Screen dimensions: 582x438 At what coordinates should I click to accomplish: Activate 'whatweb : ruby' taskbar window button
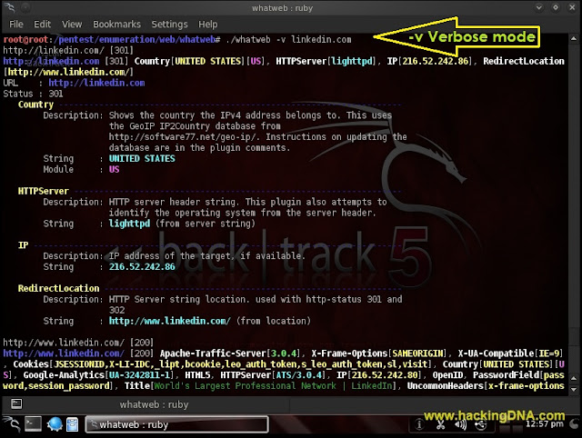(176, 424)
